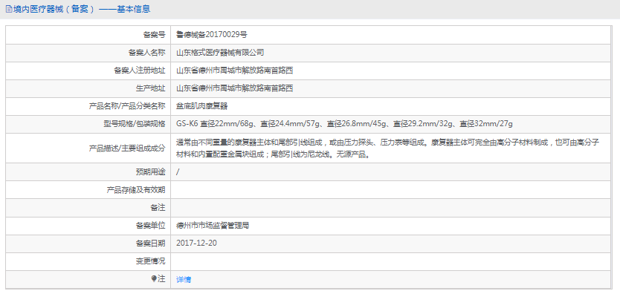620x291 pixels.
Task: Select the date 2017-12-20
Action: tap(196, 243)
